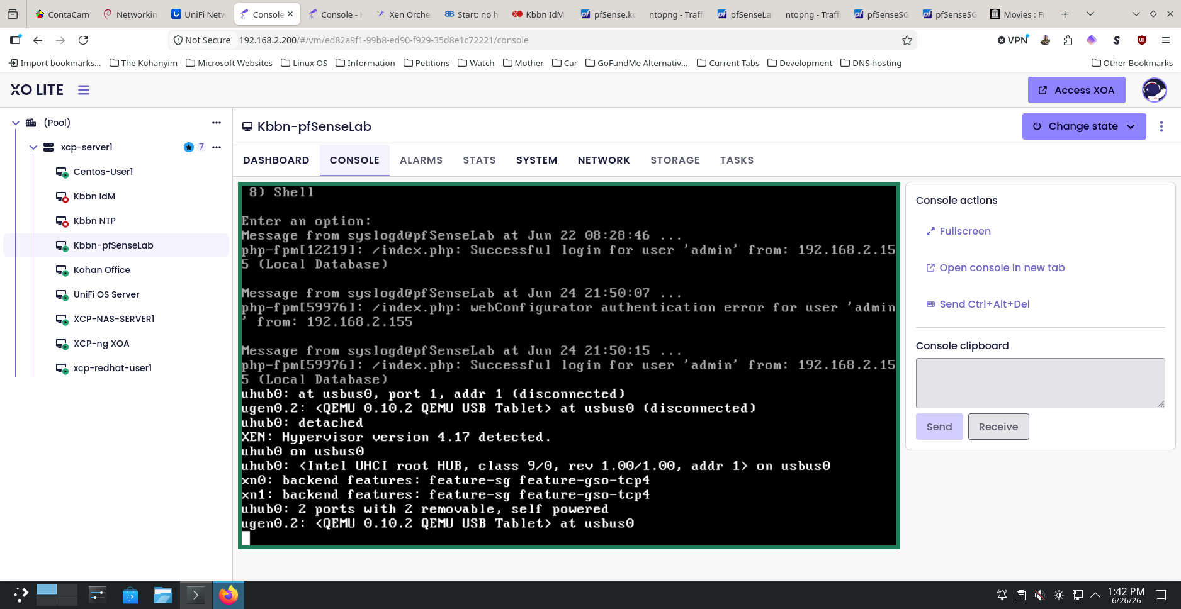Viewport: 1181px width, 609px height.
Task: Click the Kbbn IdM halted VM icon
Action: pyautogui.click(x=62, y=197)
